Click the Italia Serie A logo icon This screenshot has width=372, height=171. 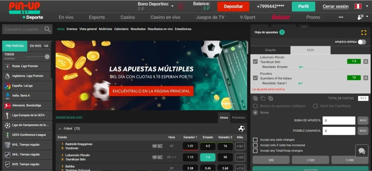tap(7, 96)
